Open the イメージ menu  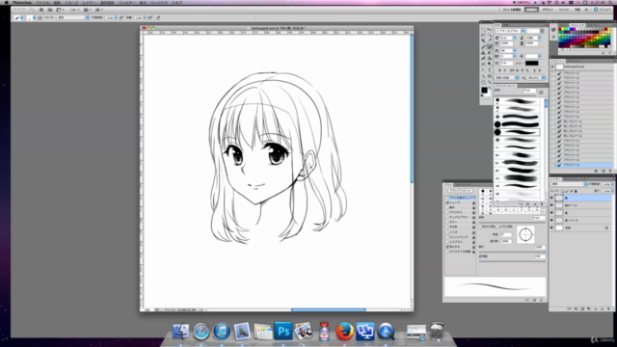[x=71, y=2]
